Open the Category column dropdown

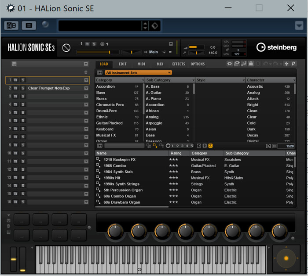(143, 80)
